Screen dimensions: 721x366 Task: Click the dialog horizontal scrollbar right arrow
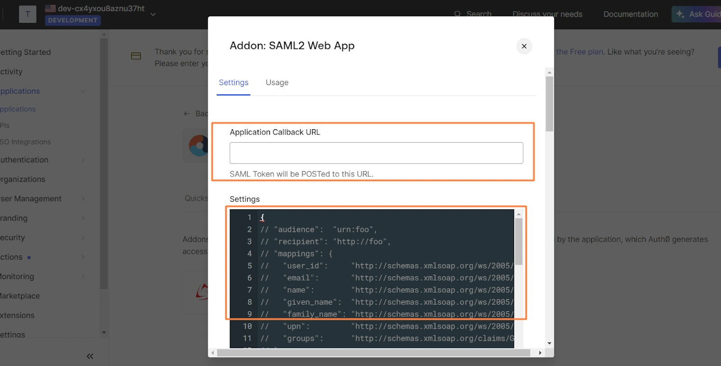[540, 353]
